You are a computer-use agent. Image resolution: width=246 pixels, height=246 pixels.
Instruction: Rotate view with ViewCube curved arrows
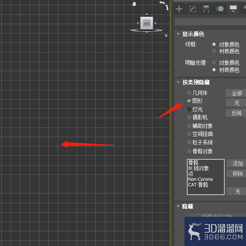coord(164,5)
